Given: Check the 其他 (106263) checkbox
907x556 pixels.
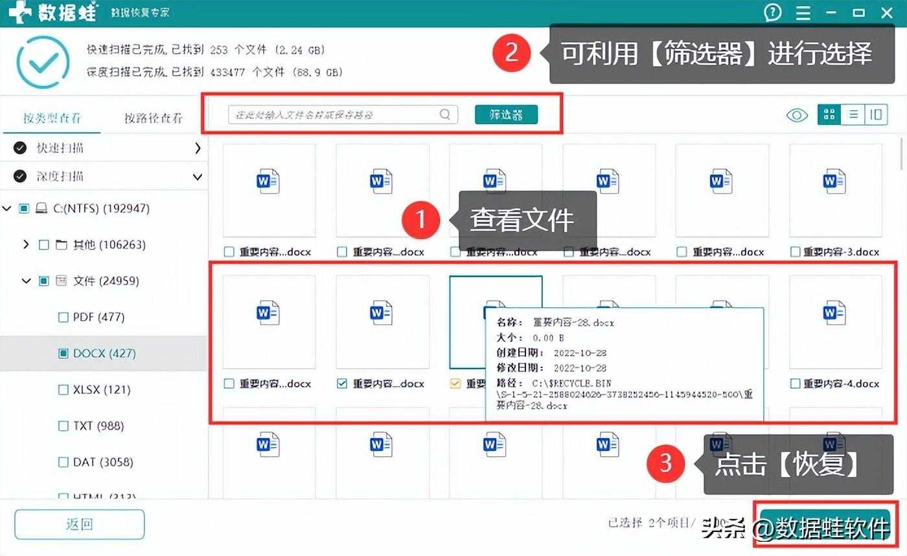Looking at the screenshot, I should click(x=43, y=245).
